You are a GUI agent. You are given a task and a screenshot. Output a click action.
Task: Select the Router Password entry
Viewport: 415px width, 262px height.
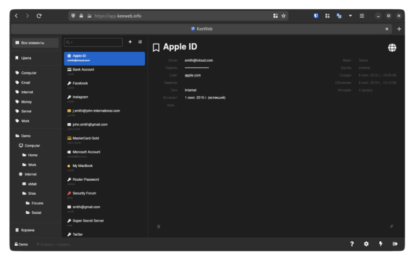pyautogui.click(x=104, y=182)
